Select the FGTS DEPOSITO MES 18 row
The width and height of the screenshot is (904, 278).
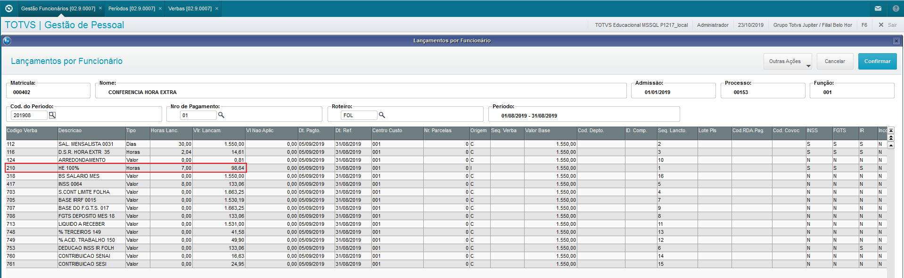click(446, 216)
